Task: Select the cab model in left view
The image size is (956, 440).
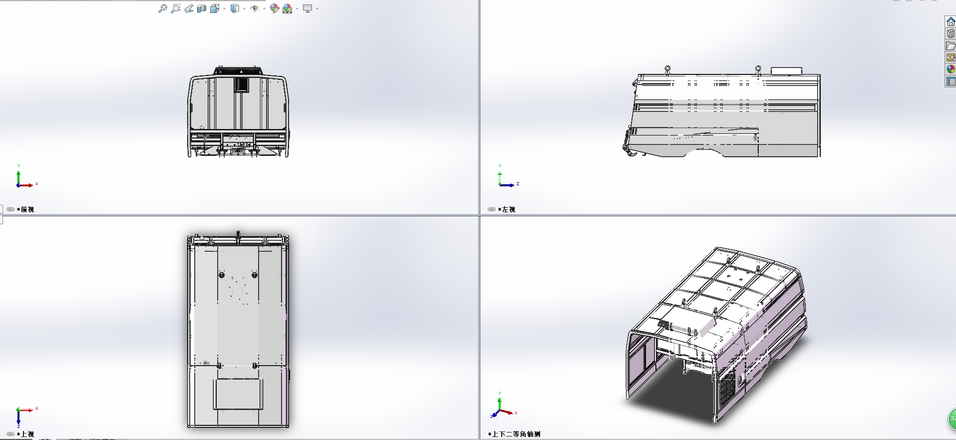Action: tap(721, 111)
